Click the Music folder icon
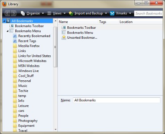 click(x=15, y=86)
